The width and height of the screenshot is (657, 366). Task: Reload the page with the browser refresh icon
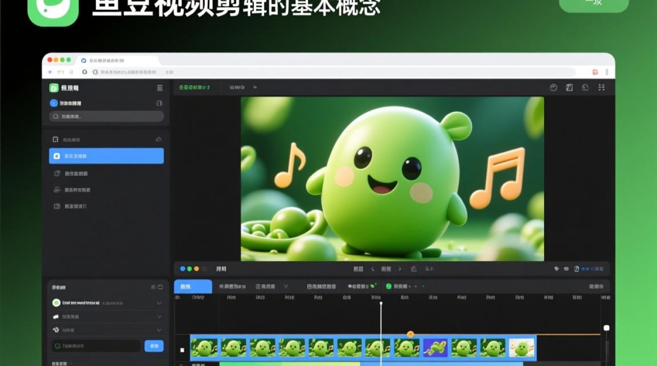[x=84, y=72]
